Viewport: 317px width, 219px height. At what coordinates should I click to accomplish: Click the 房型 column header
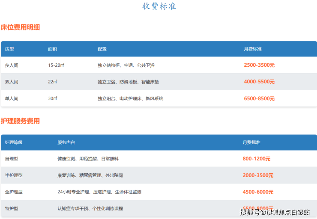(x=9, y=49)
